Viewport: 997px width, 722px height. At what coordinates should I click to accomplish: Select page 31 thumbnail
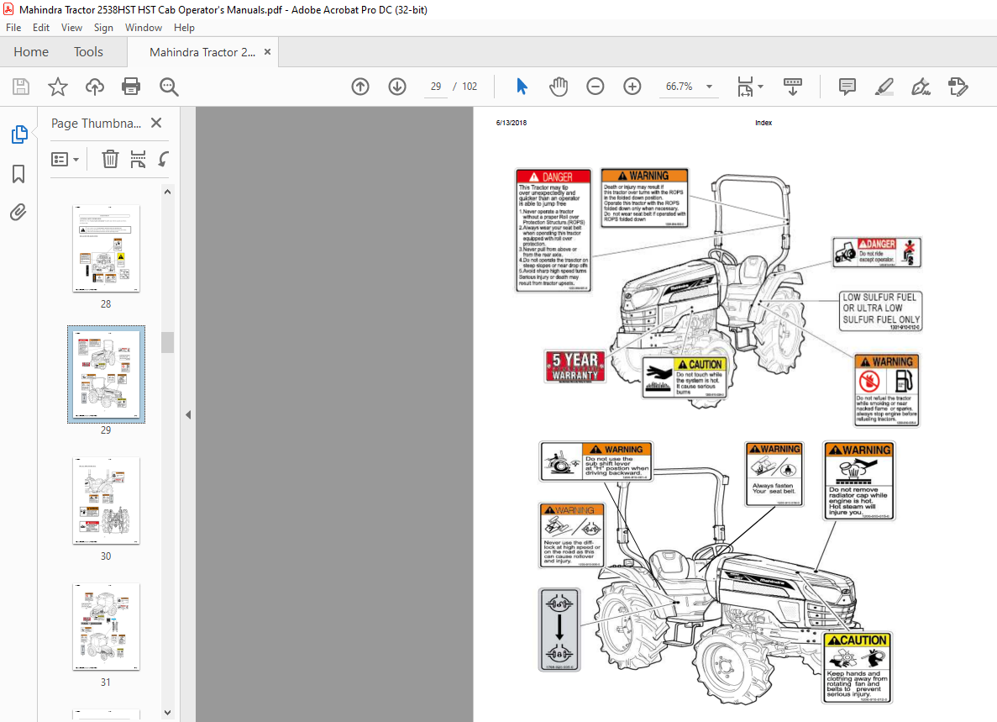tap(106, 626)
